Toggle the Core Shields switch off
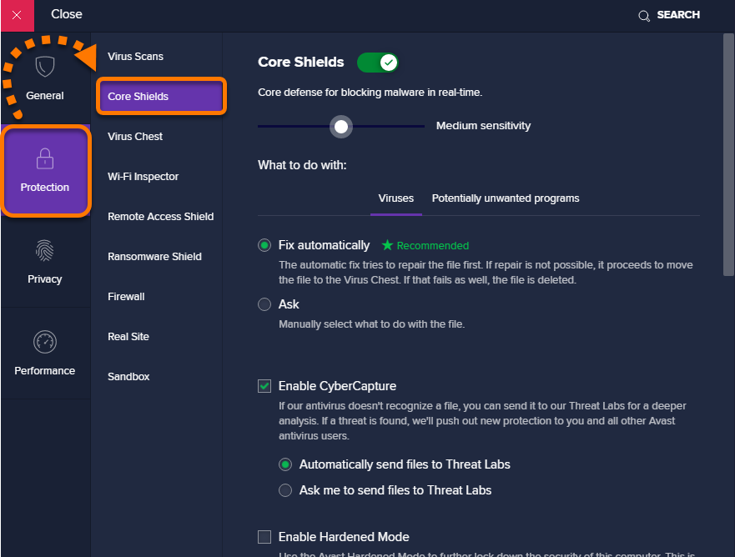This screenshot has height=557, width=735. tap(377, 63)
